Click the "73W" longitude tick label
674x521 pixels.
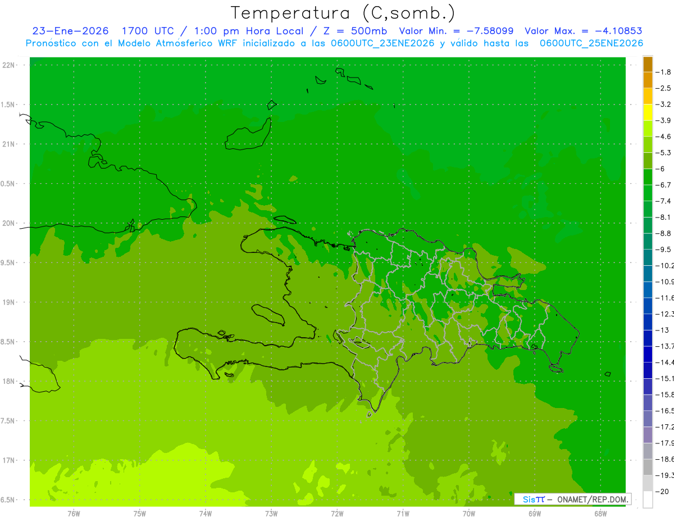[271, 514]
